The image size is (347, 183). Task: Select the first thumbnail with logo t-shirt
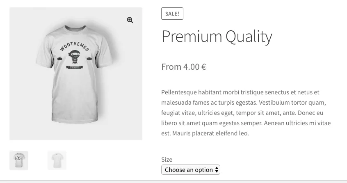pyautogui.click(x=19, y=160)
